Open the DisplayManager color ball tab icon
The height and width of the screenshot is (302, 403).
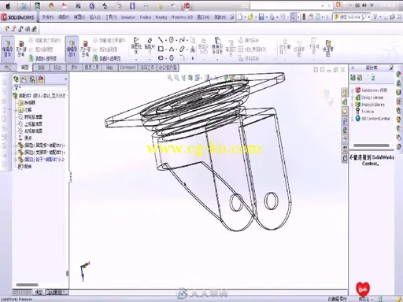tap(41, 79)
